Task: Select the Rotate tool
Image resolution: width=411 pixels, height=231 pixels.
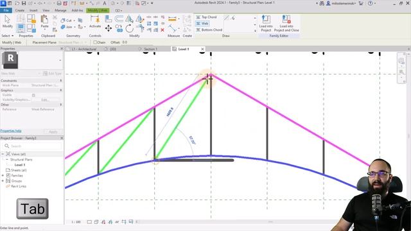Action: pos(129,28)
